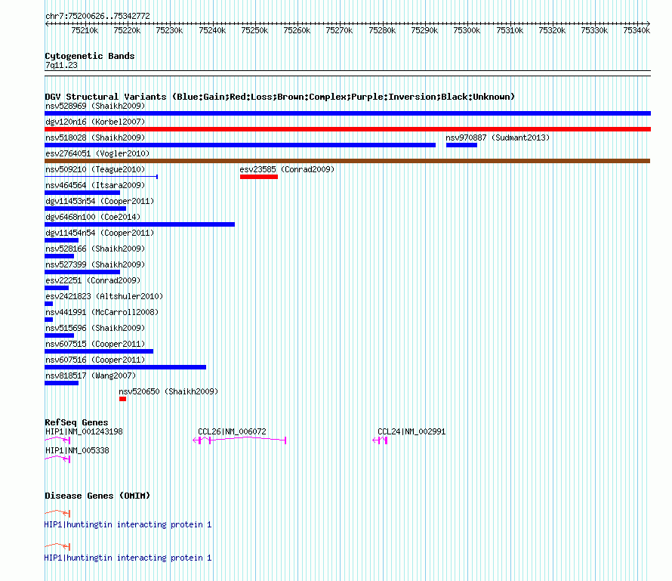
Task: Click the nsv607515 (Cooper2011) blue bar
Action: (x=99, y=351)
